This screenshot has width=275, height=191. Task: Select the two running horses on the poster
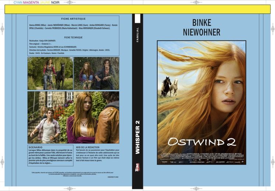point(169,87)
